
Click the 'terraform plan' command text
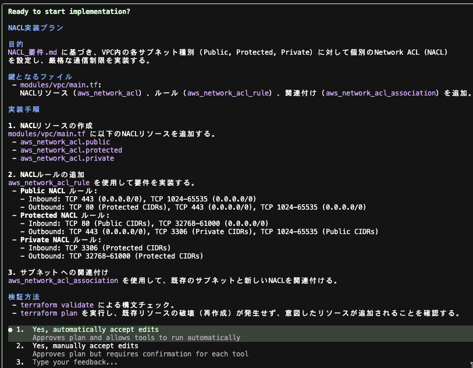49,313
